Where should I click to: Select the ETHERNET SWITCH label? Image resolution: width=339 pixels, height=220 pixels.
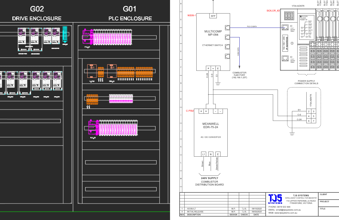pyautogui.click(x=213, y=45)
